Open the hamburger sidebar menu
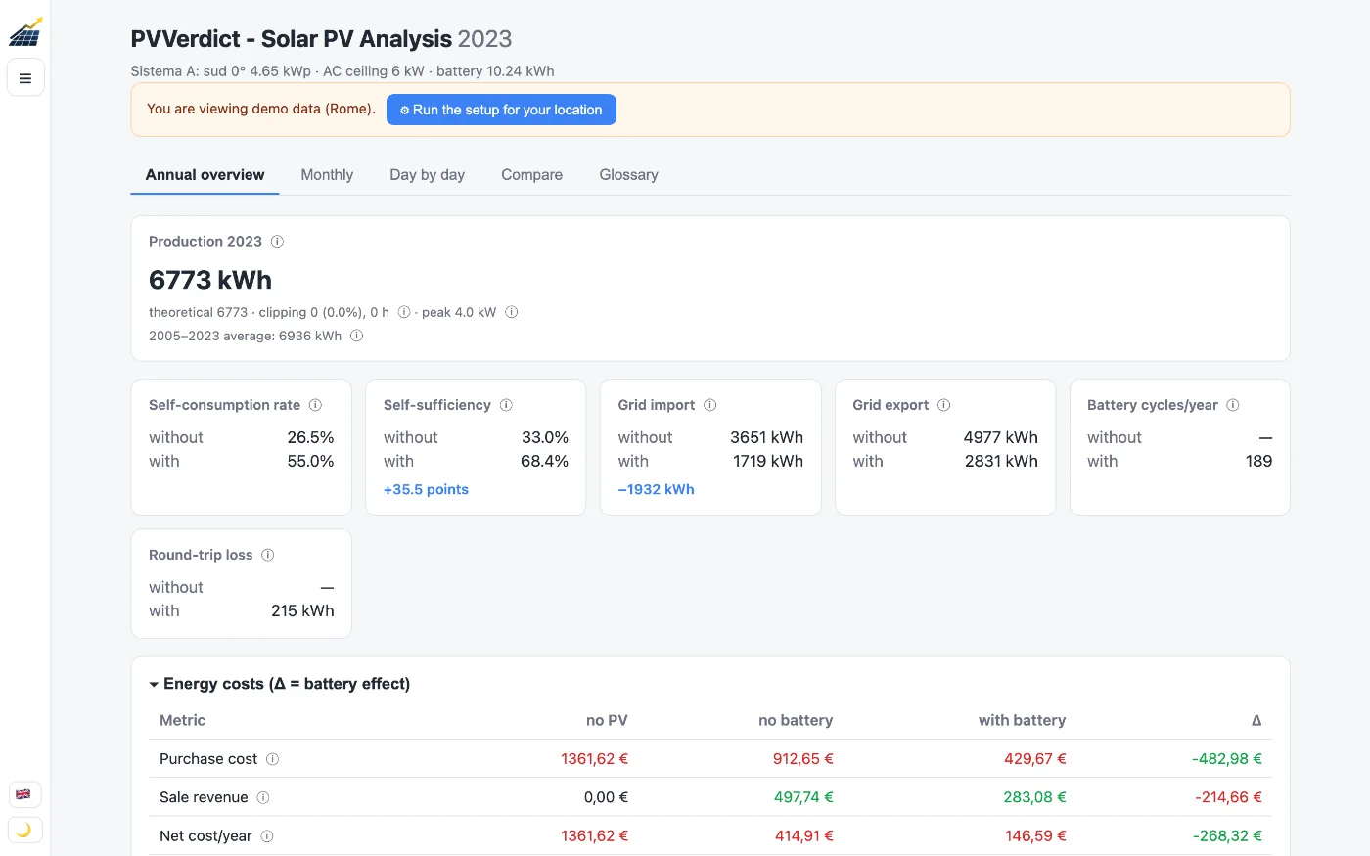 pos(25,77)
